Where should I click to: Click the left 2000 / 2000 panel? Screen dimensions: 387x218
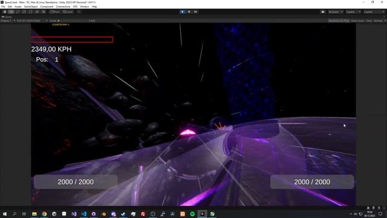76,182
